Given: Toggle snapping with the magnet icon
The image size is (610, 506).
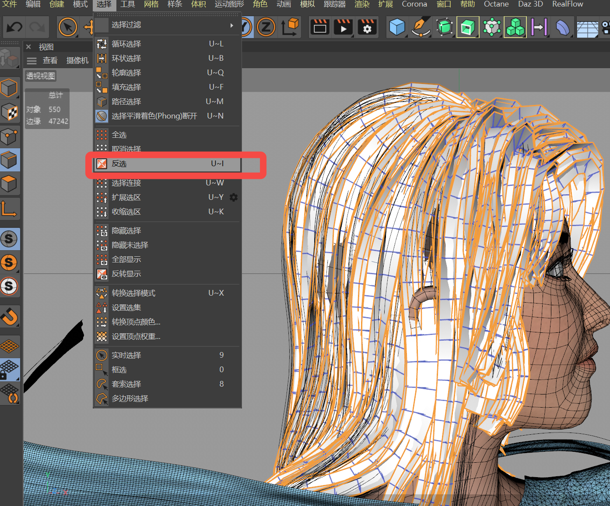Looking at the screenshot, I should pos(10,316).
